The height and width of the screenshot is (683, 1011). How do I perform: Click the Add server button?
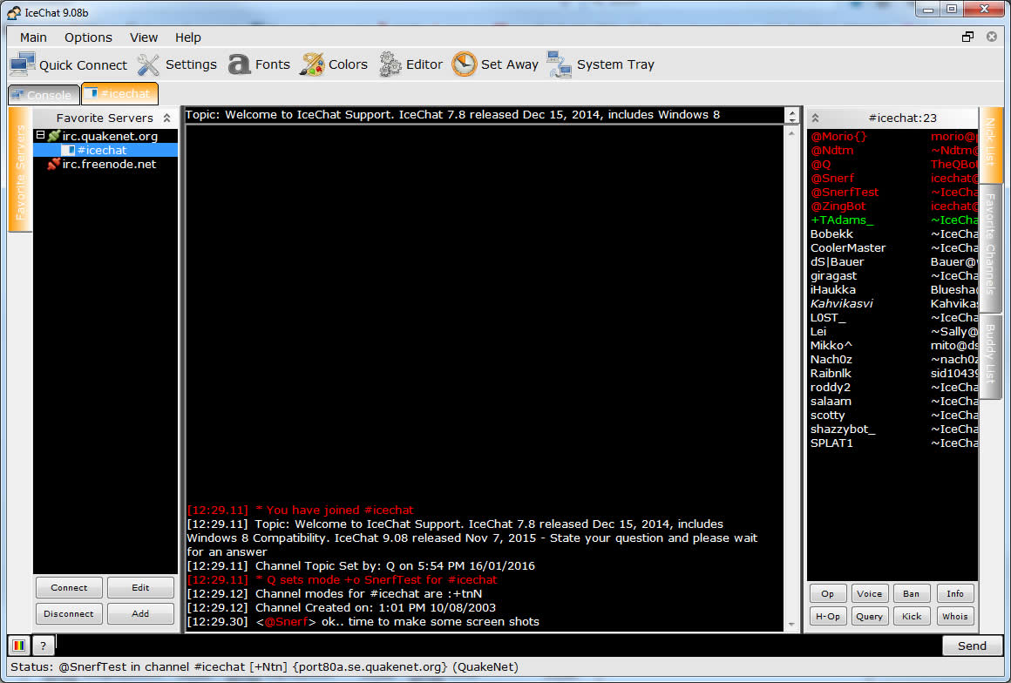pos(140,614)
